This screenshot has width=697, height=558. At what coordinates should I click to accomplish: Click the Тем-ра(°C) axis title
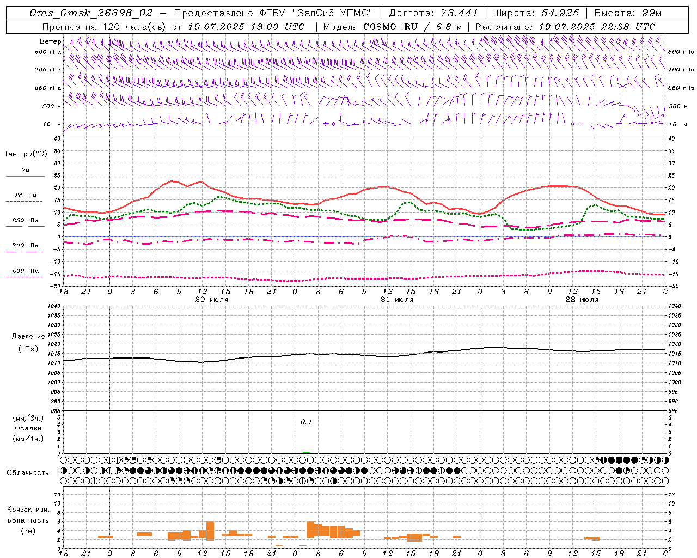pyautogui.click(x=26, y=154)
